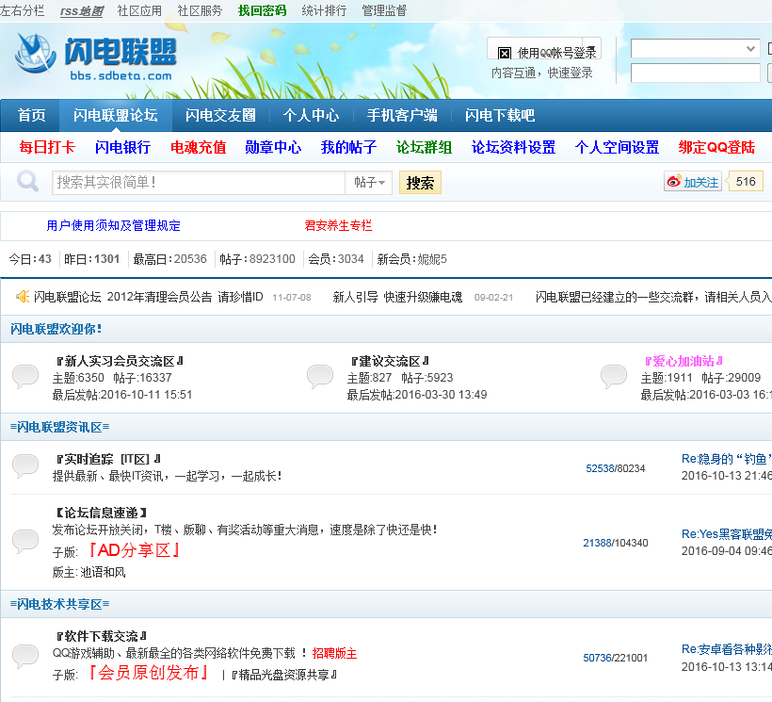Click the 52538 topic count link
Screen dimensions: 772x702
pos(598,468)
